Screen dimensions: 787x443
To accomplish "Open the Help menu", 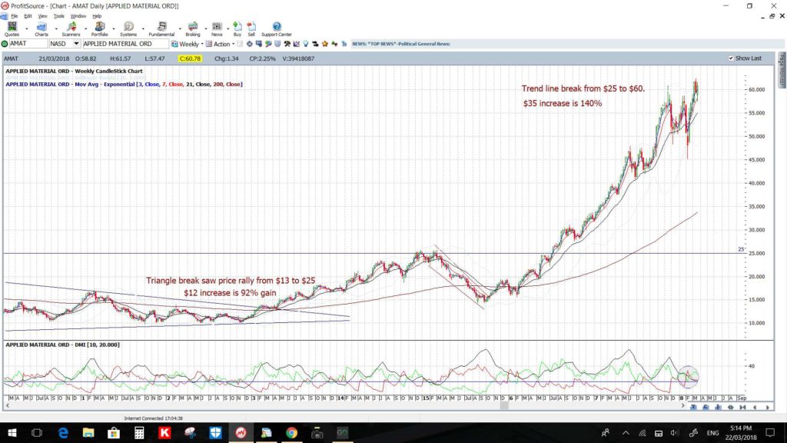I will (x=97, y=16).
